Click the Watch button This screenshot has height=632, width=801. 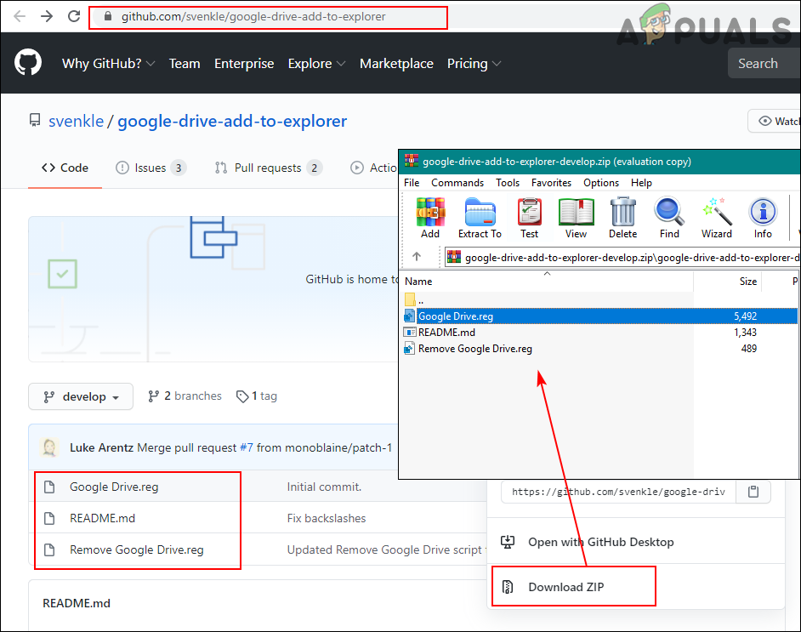tap(775, 121)
